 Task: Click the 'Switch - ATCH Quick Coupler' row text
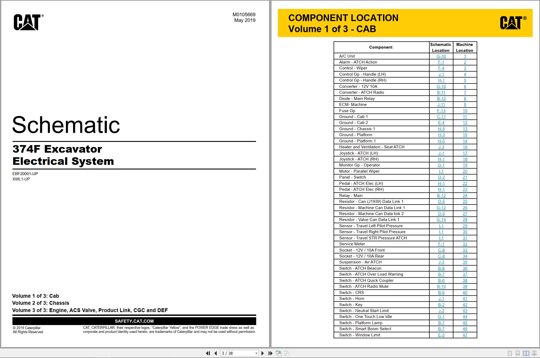click(366, 280)
